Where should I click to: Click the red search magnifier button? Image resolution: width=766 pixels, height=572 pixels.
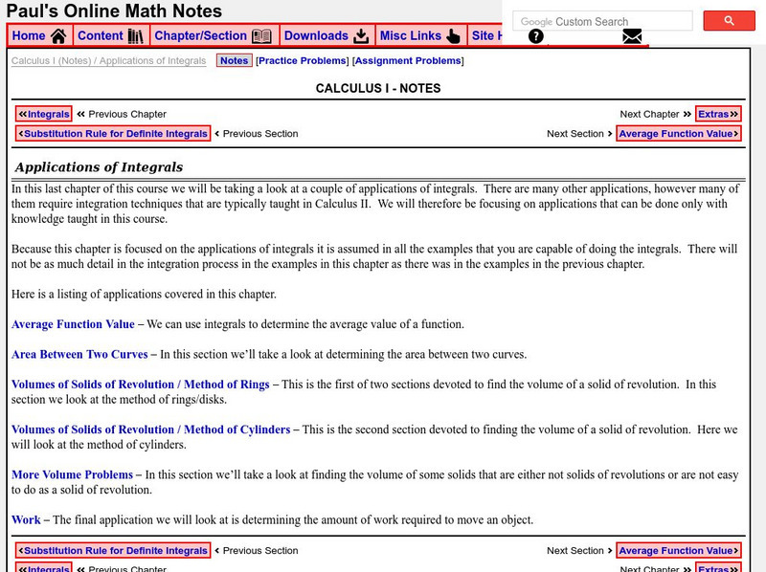coord(729,20)
